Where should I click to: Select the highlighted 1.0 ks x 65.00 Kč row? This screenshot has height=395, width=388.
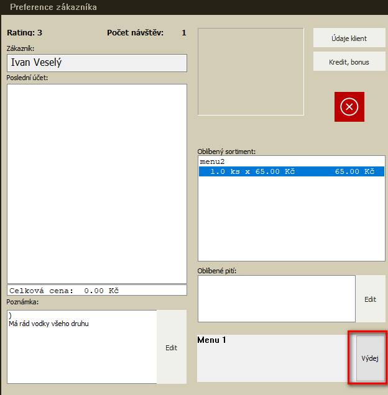click(292, 171)
